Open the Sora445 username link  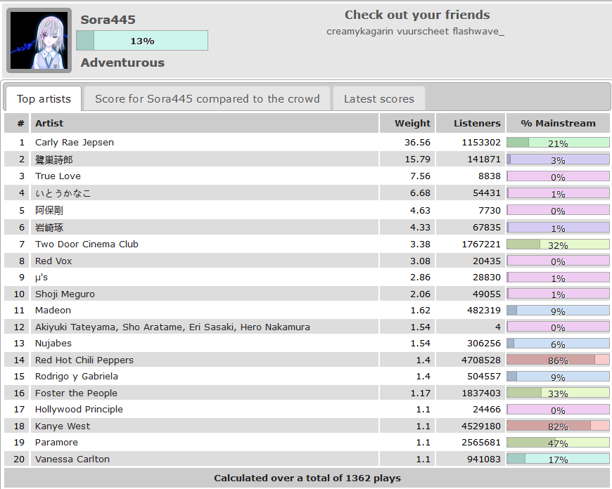108,20
